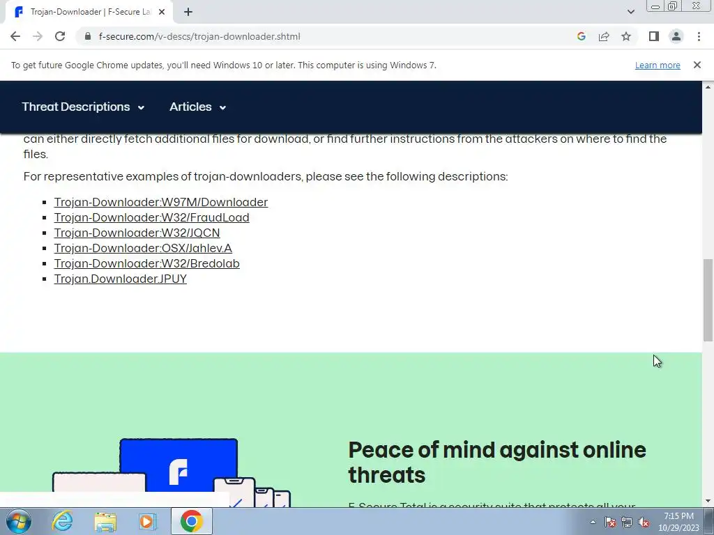Open the Google icon in address bar

(x=581, y=36)
